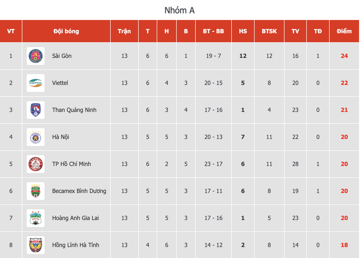
Task: Click the Trận column header
Action: 124,31
